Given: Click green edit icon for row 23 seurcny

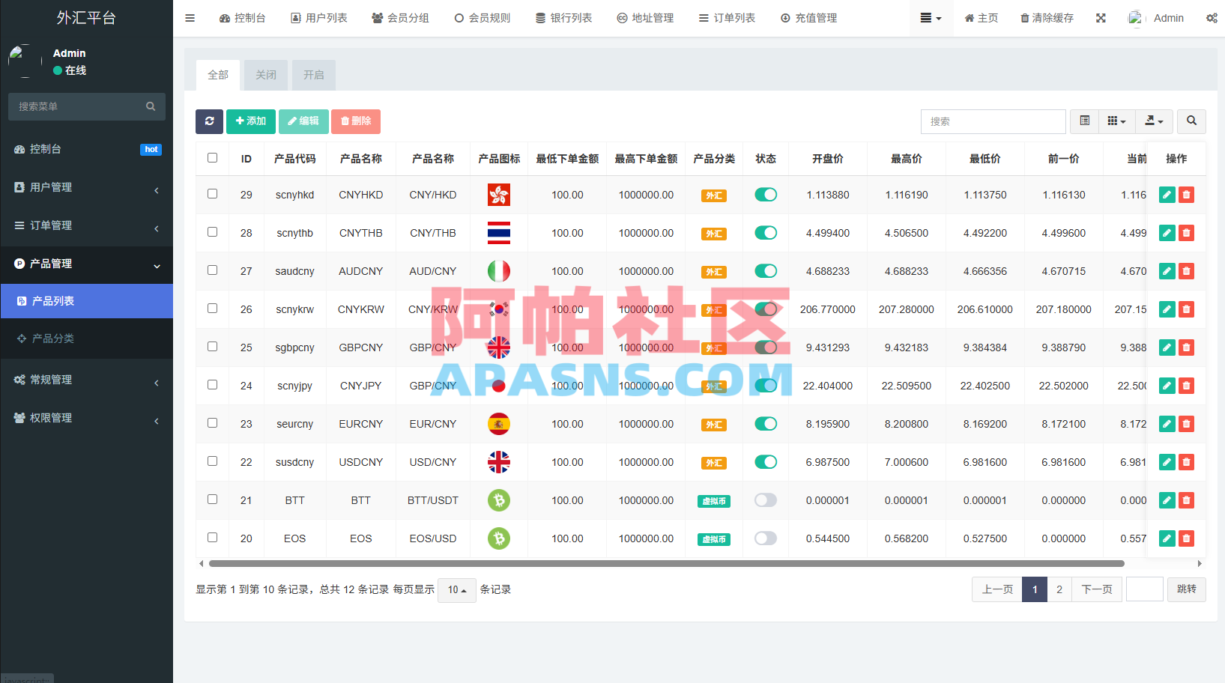Looking at the screenshot, I should pyautogui.click(x=1167, y=424).
